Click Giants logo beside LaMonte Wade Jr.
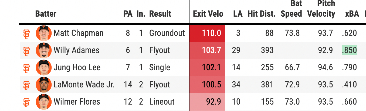The height and width of the screenshot is (111, 366). [26, 85]
